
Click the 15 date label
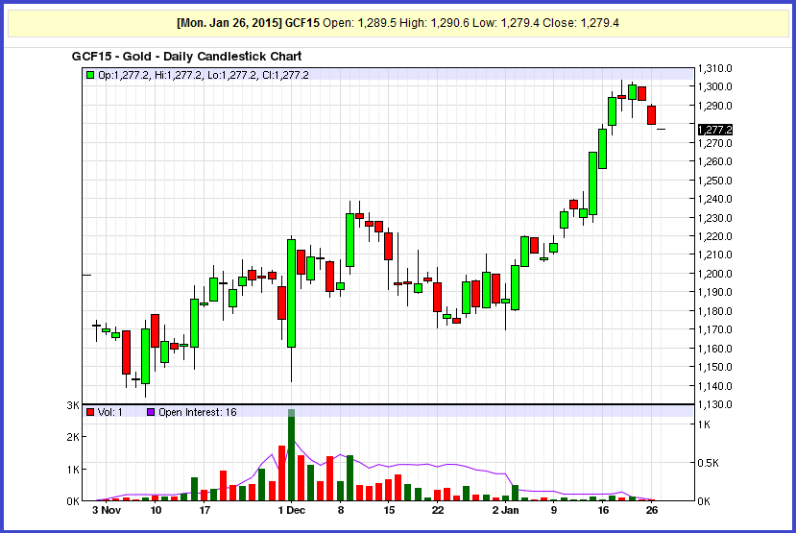[389, 510]
